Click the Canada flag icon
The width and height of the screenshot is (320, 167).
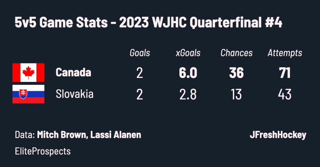tap(28, 73)
